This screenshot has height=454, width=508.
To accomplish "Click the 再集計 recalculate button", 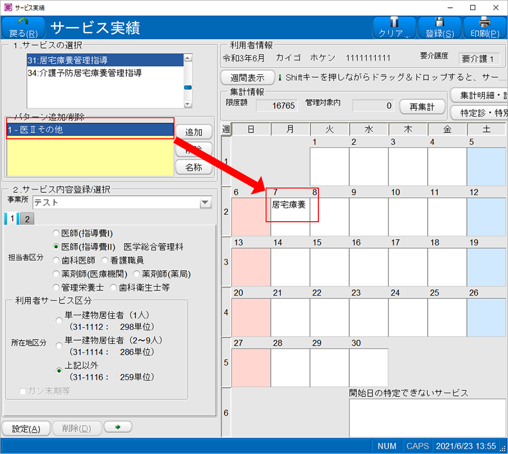I will tap(422, 107).
